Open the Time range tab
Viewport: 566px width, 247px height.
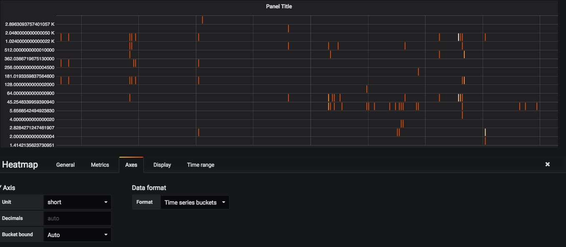[x=200, y=165]
